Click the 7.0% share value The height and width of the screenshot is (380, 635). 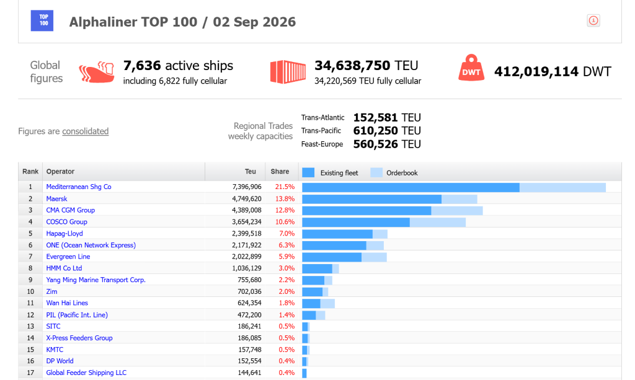286,234
